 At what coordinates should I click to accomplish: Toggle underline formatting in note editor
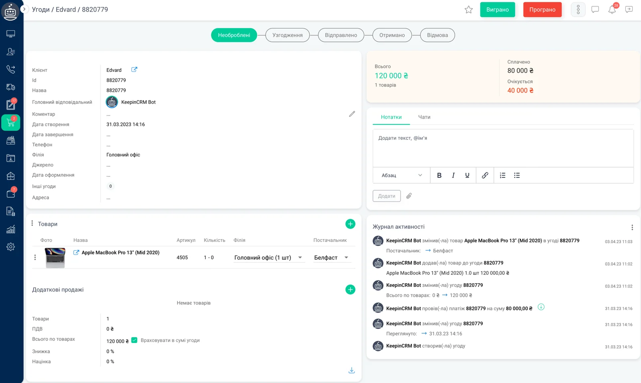click(467, 175)
